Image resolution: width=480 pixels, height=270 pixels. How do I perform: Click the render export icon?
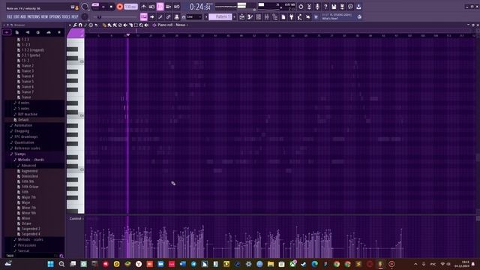tap(342, 7)
